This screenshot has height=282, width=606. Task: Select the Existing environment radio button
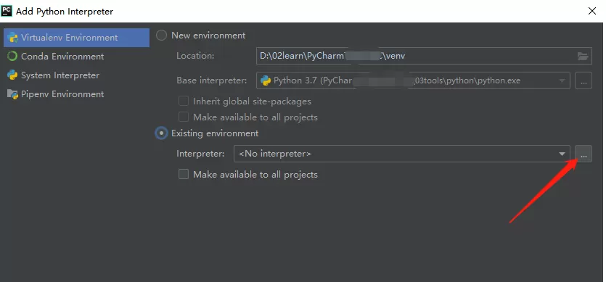pyautogui.click(x=162, y=133)
